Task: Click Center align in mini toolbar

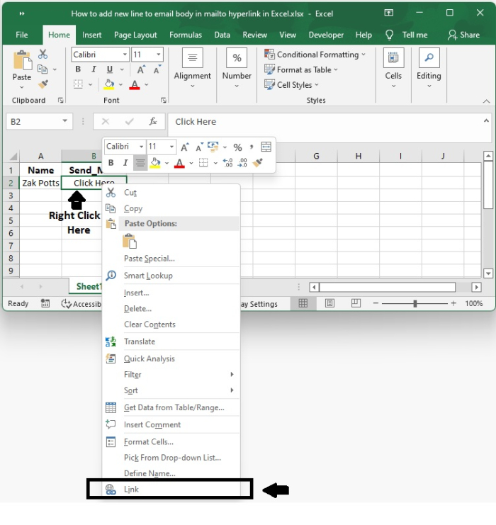Action: (x=140, y=163)
